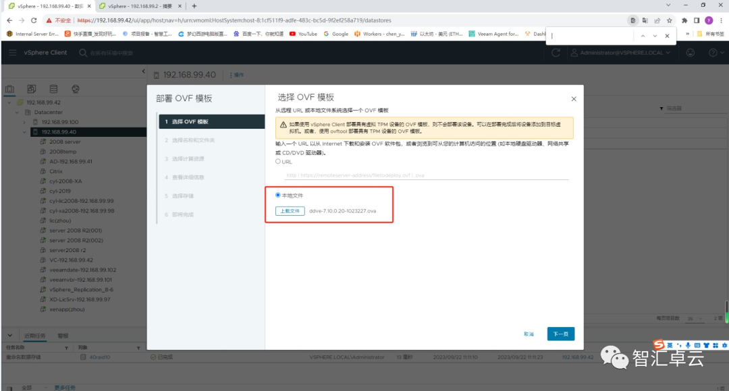The image size is (729, 391).
Task: Collapse the 192.168.99.40 host node
Action: pos(25,132)
